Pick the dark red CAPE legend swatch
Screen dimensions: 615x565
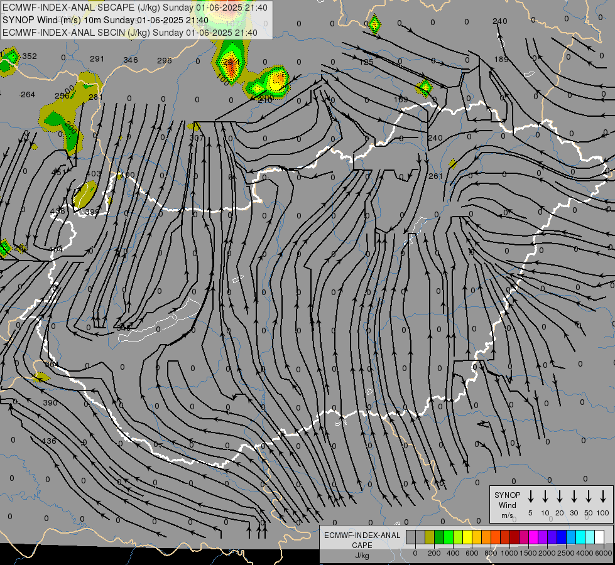click(514, 537)
